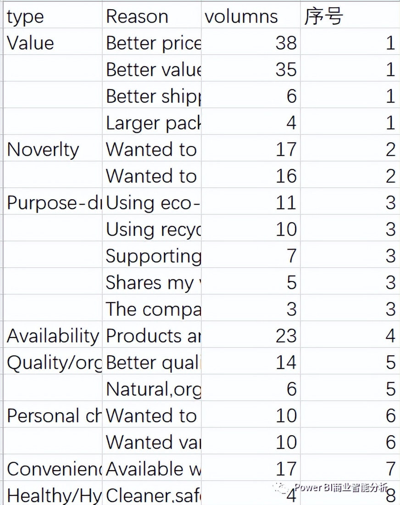The image size is (400, 505).
Task: Click the 'Natural,org' reason cell
Action: [x=152, y=388]
